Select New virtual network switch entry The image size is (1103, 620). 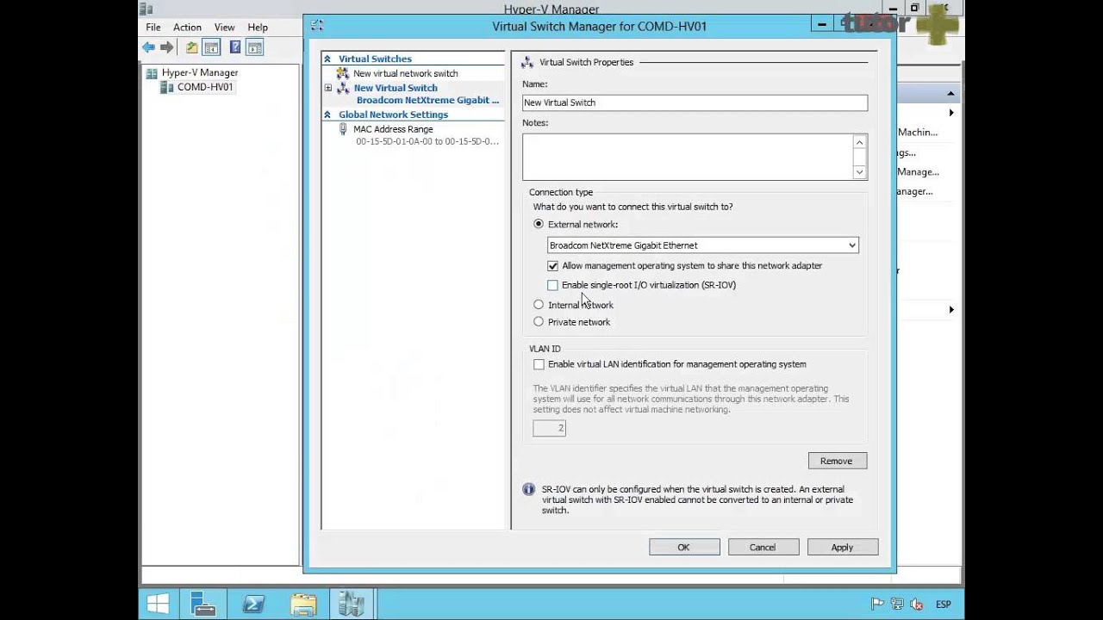pyautogui.click(x=406, y=73)
